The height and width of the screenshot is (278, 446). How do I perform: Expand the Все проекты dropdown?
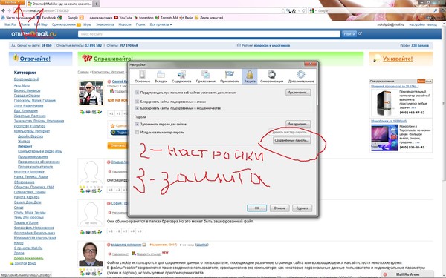tap(161, 24)
